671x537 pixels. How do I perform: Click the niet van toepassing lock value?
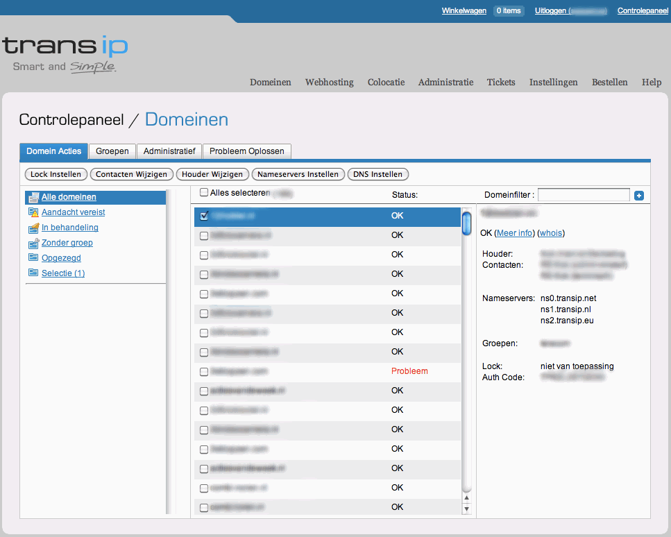(577, 366)
